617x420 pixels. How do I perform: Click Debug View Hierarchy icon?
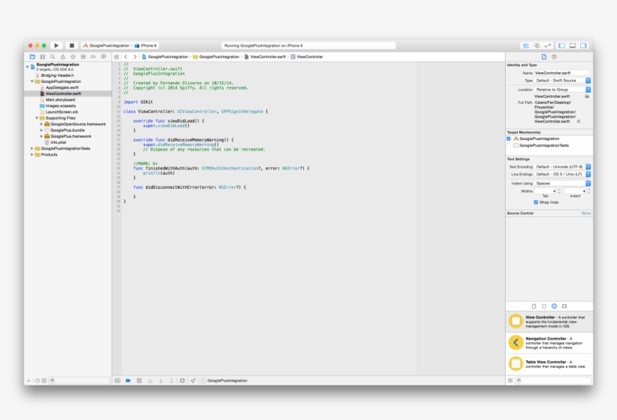pyautogui.click(x=182, y=381)
